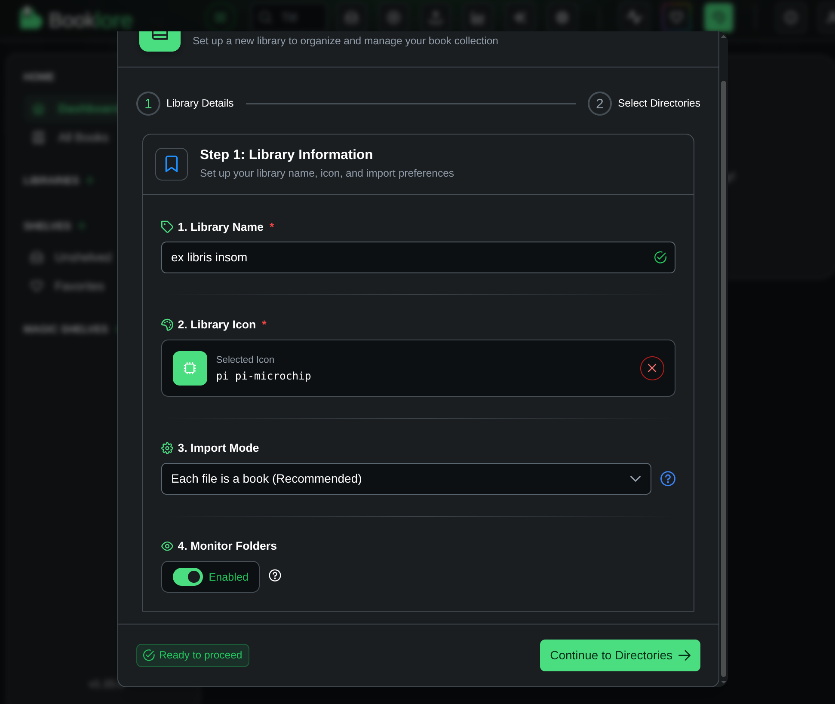The image size is (835, 704).
Task: Click the green checkmark in the Library Name field
Action: [x=661, y=257]
